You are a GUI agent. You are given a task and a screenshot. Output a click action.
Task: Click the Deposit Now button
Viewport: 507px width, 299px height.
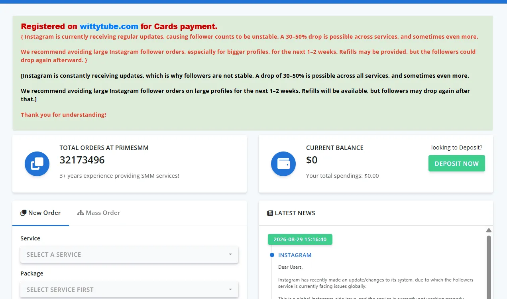click(x=457, y=163)
